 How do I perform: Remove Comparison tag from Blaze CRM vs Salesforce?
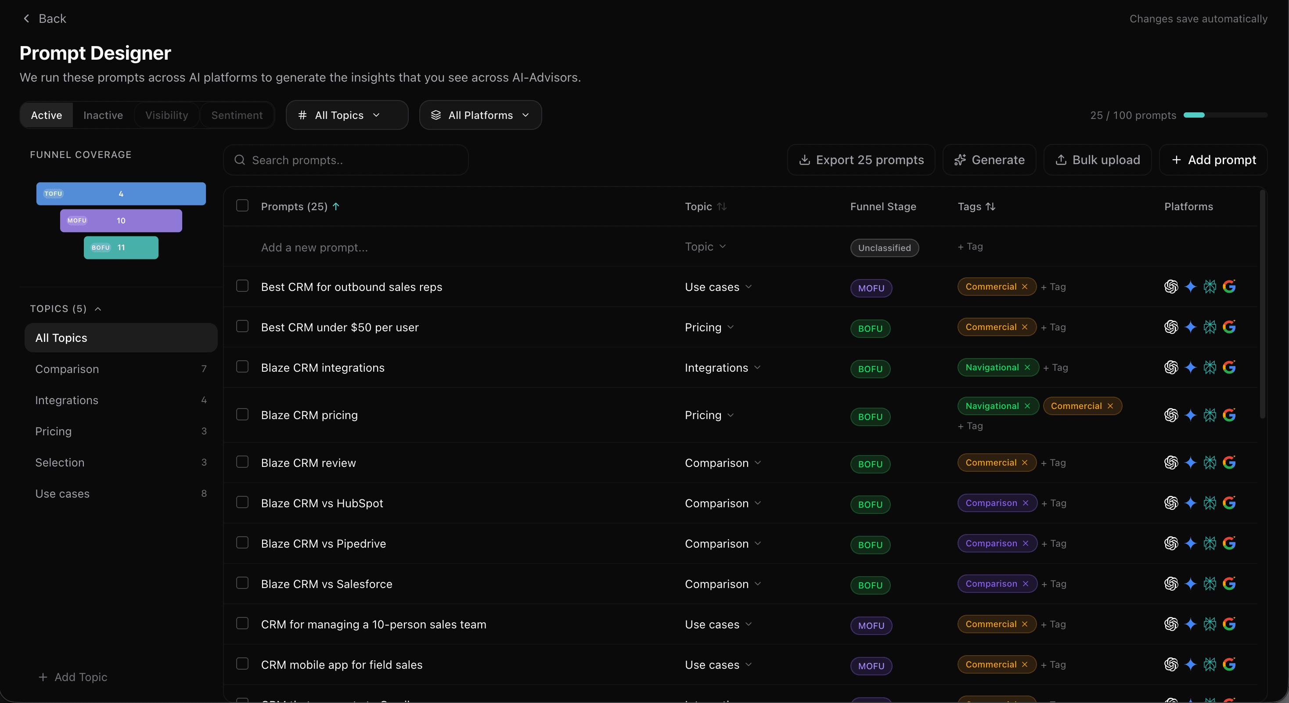coord(1025,584)
